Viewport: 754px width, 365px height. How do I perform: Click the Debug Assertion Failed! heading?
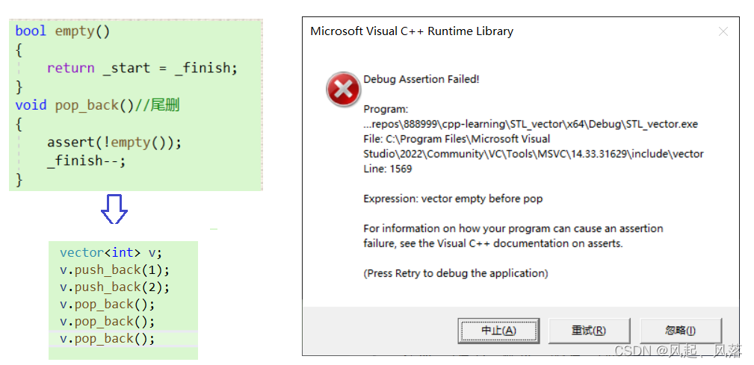click(421, 79)
